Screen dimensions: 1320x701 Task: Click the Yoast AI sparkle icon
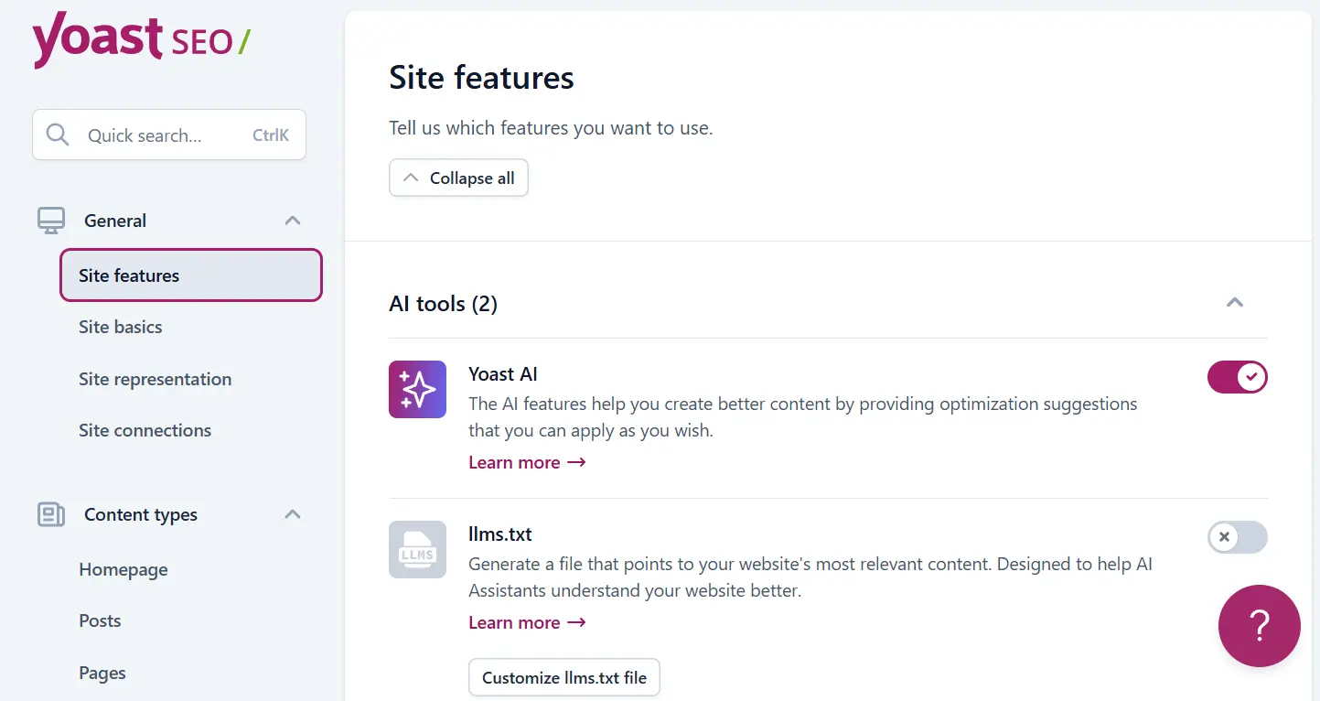point(417,389)
